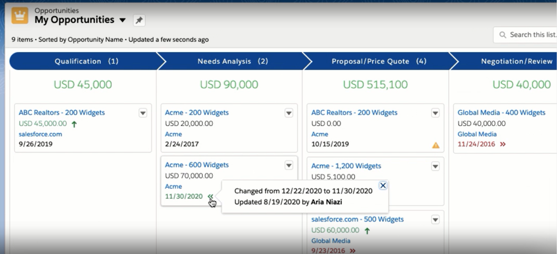Viewport: 557px width, 254px height.
Task: Open the Acme - 600 Widgets opportunity
Action: click(x=197, y=165)
